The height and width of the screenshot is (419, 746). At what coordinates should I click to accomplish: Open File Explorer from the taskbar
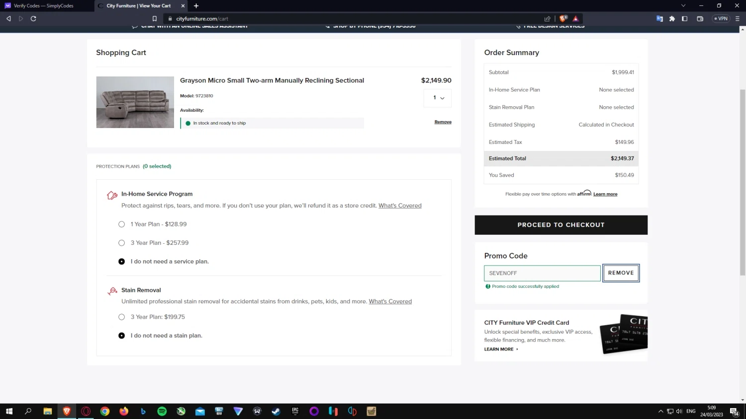48,411
